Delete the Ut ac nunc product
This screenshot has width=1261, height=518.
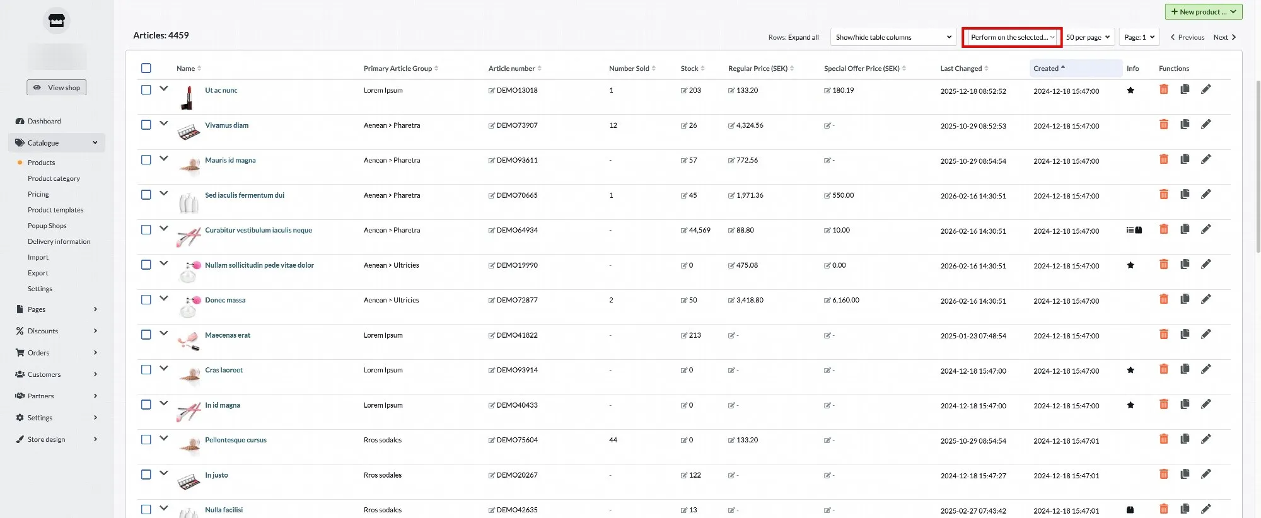1164,89
